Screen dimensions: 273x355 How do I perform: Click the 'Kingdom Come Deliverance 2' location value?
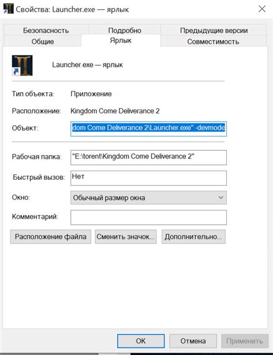click(115, 111)
